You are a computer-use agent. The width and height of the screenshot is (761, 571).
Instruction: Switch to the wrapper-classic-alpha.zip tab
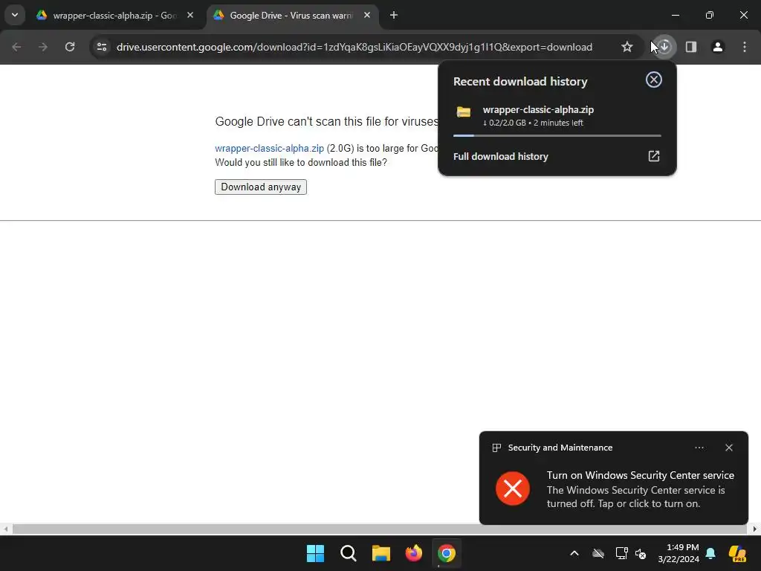click(x=115, y=16)
